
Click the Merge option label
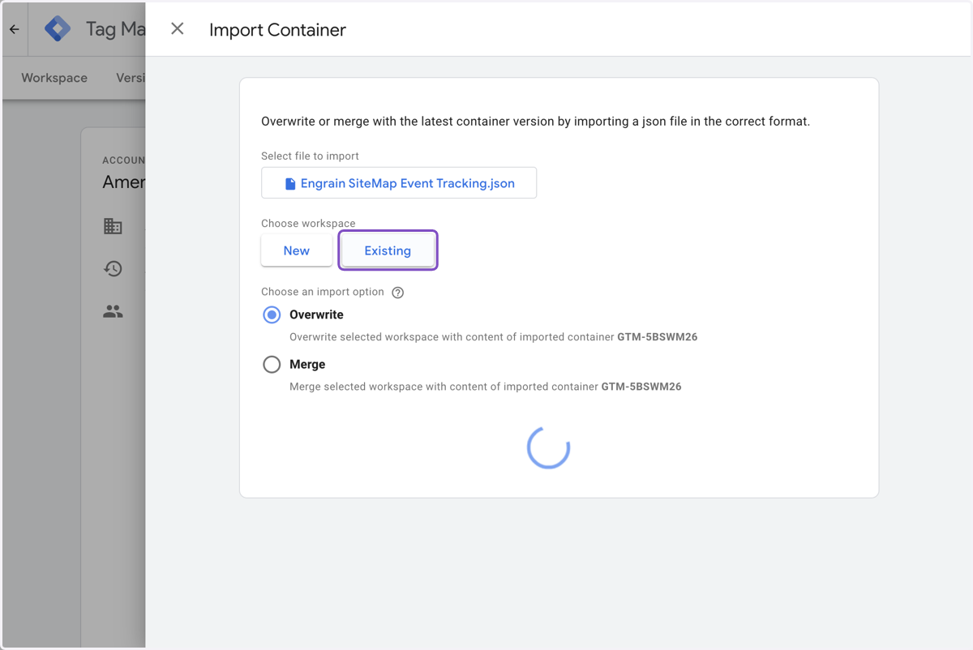[307, 365]
